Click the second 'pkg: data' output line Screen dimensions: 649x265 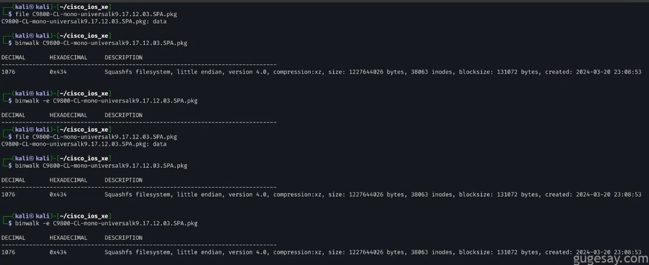(84, 144)
